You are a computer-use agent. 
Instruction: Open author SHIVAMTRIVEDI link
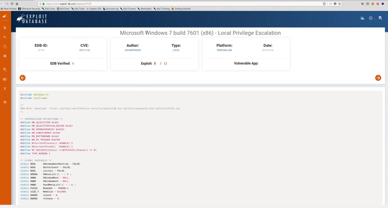click(133, 50)
